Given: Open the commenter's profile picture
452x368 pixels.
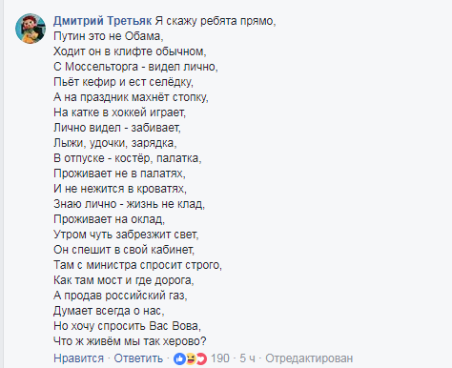Looking at the screenshot, I should [31, 29].
